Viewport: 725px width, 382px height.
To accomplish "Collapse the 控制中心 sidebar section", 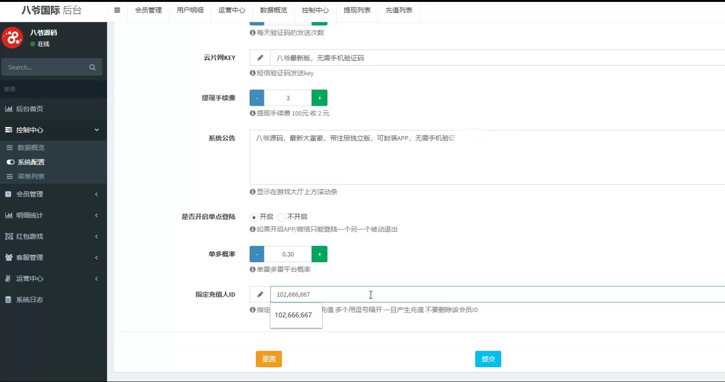I will click(x=53, y=129).
